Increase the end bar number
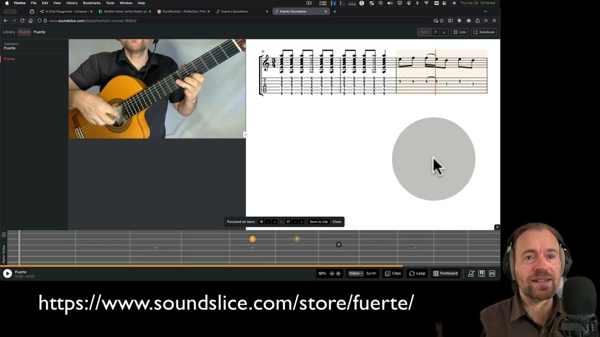Viewport: 600px width, 337px height. point(301,222)
